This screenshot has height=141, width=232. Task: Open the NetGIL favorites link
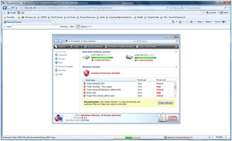(139, 17)
